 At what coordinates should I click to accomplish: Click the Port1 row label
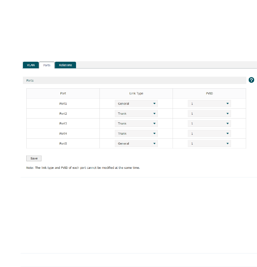pyautogui.click(x=63, y=103)
